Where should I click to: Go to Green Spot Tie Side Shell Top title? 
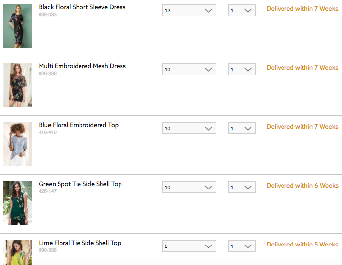pyautogui.click(x=80, y=184)
